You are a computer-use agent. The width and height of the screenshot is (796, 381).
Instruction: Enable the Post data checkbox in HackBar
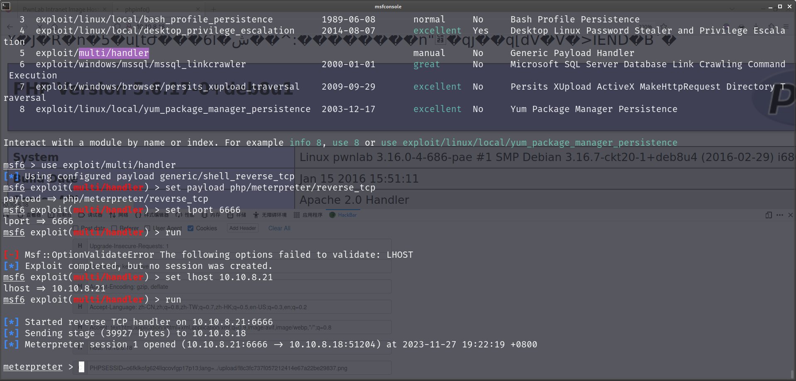pyautogui.click(x=76, y=228)
